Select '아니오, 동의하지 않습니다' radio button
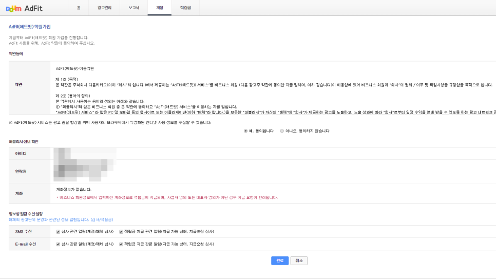Image resolution: width=496 pixels, height=279 pixels. tap(282, 131)
